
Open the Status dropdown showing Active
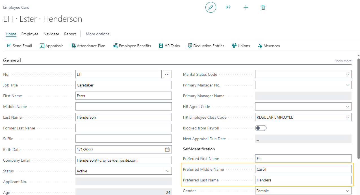pos(168,171)
